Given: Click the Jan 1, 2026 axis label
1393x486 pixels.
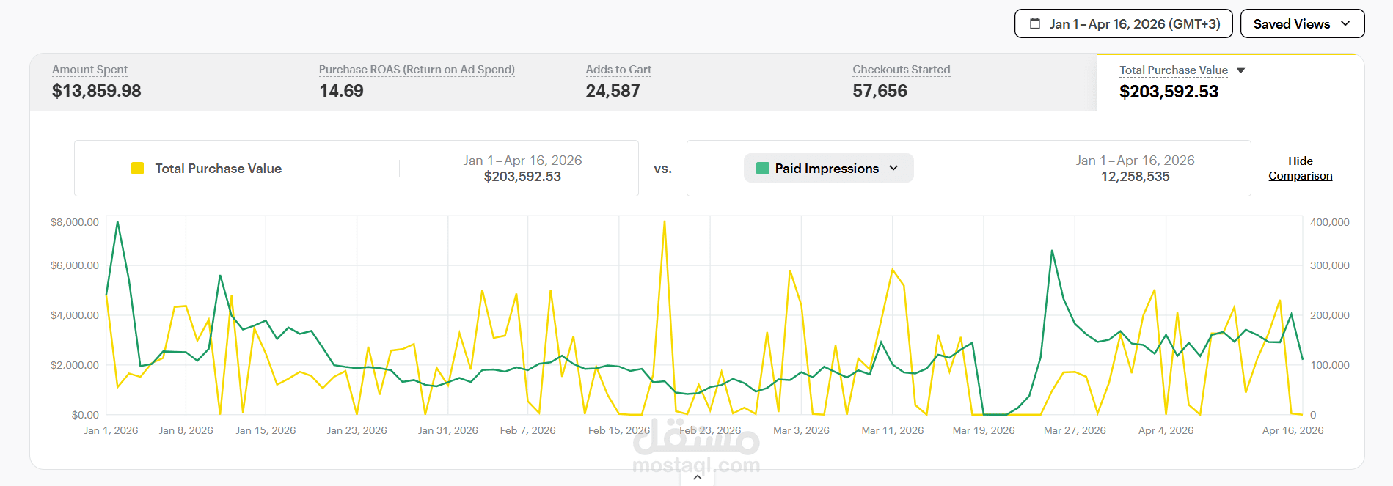Looking at the screenshot, I should pos(111,430).
